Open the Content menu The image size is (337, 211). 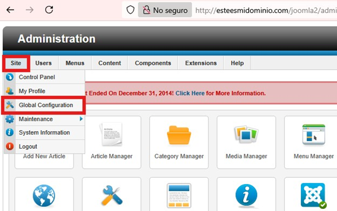coord(110,63)
